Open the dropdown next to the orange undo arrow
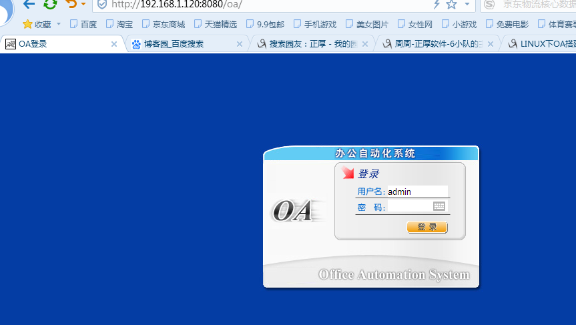This screenshot has width=576, height=325. point(83,4)
